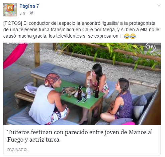Viewport: 165px width, 157px height.
Task: Click the post text beginning with [FOTOS]
Action: click(x=81, y=30)
